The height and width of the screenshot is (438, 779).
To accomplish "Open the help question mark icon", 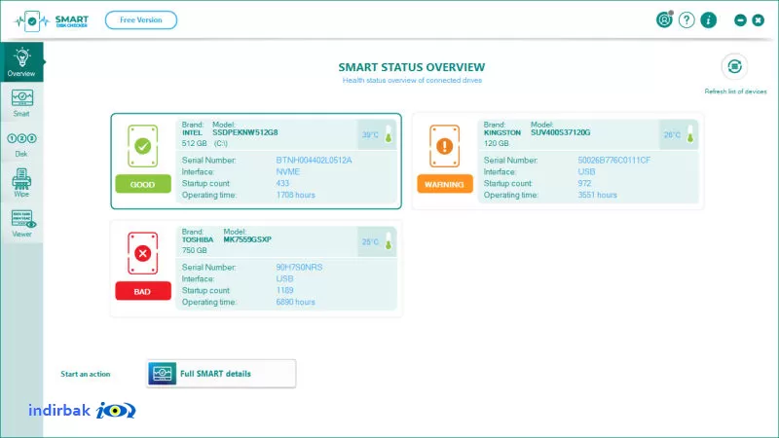I will coord(686,19).
